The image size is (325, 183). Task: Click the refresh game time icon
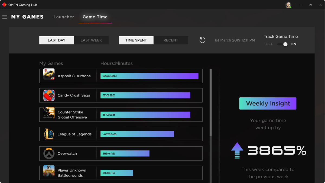(202, 40)
